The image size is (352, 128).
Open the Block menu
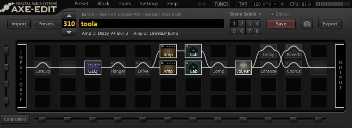(x=103, y=4)
